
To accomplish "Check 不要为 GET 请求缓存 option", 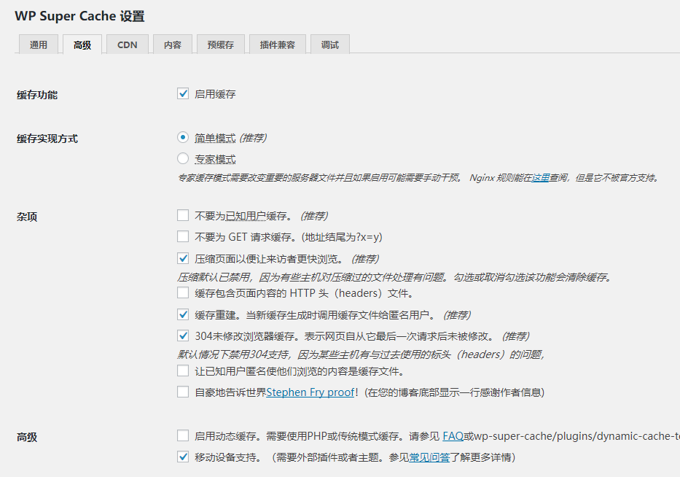I will click(183, 236).
